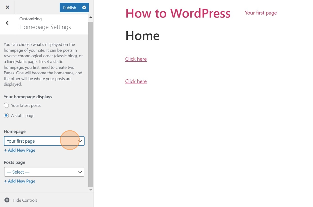The width and height of the screenshot is (313, 207).
Task: Open 'Your first page' menu item in preview
Action: [x=261, y=13]
